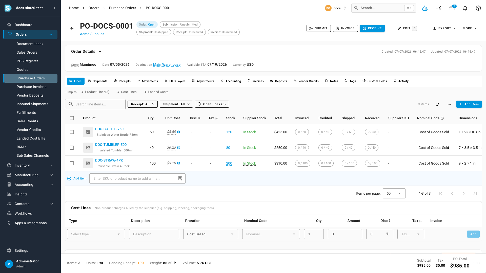Open the AI assistant robot icon
This screenshot has width=486, height=273.
[x=425, y=8]
